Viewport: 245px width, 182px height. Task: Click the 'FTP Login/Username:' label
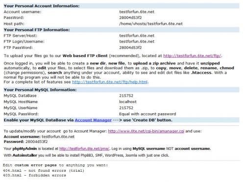tap(24, 41)
